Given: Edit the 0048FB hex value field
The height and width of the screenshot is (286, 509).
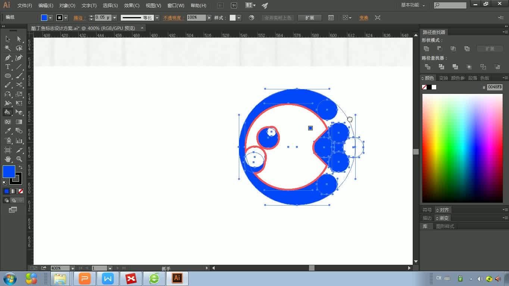Looking at the screenshot, I should point(496,87).
